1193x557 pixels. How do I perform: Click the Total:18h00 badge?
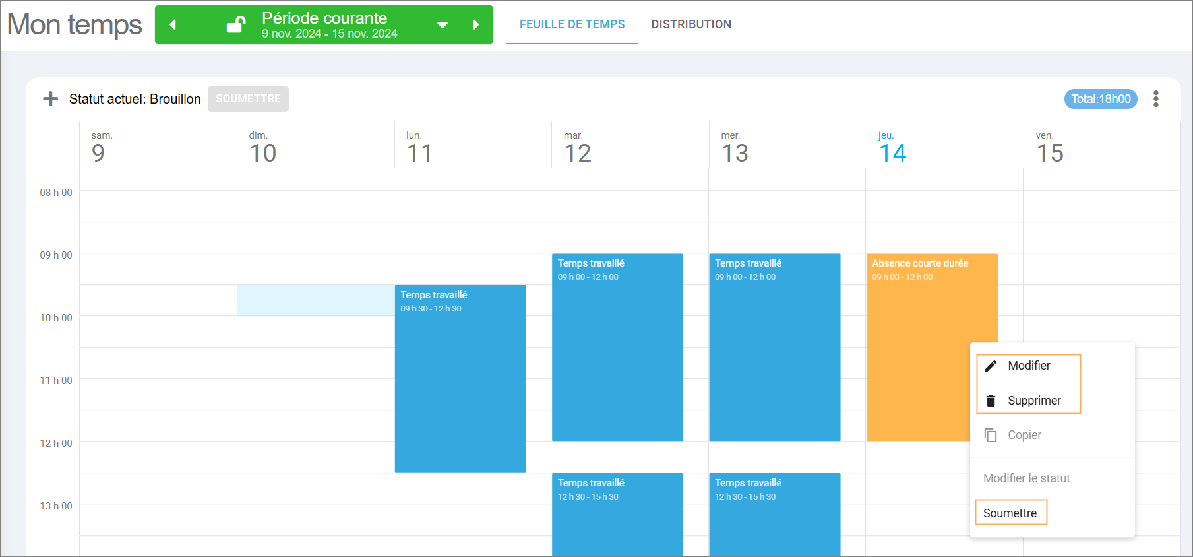coord(1101,99)
